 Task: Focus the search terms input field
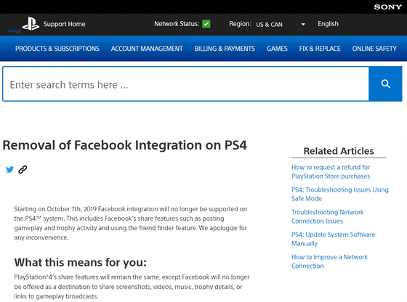(x=186, y=84)
